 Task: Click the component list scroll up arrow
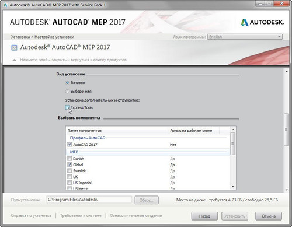(x=233, y=130)
